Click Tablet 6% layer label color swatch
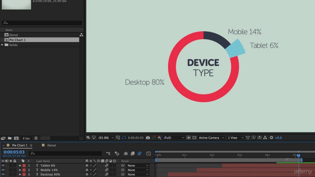315x177 pixels. coord(24,166)
